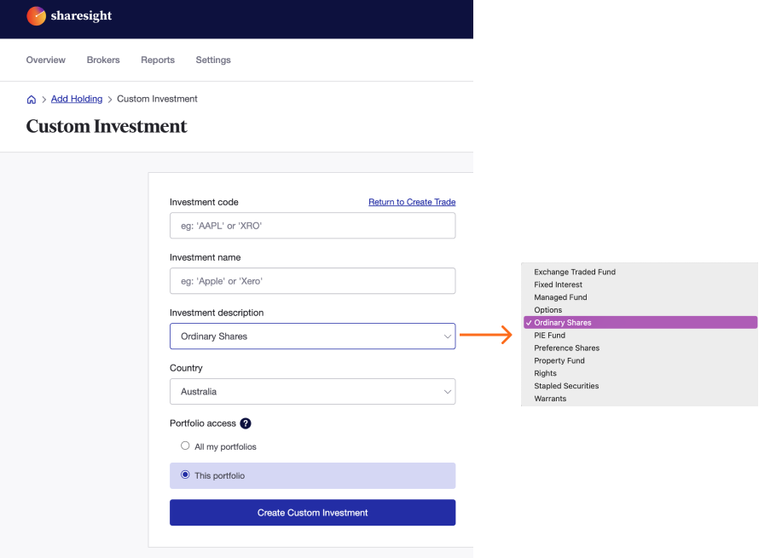The width and height of the screenshot is (782, 558).
Task: Expand the chevron on the Country selector
Action: (x=447, y=391)
